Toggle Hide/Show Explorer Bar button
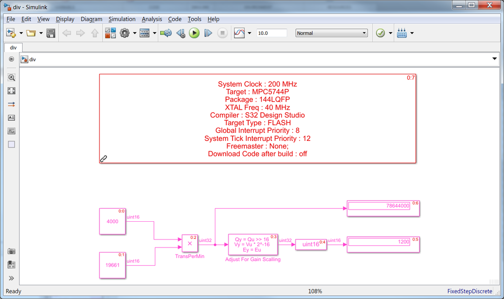Image resolution: width=504 pixels, height=299 pixels. tap(11, 59)
